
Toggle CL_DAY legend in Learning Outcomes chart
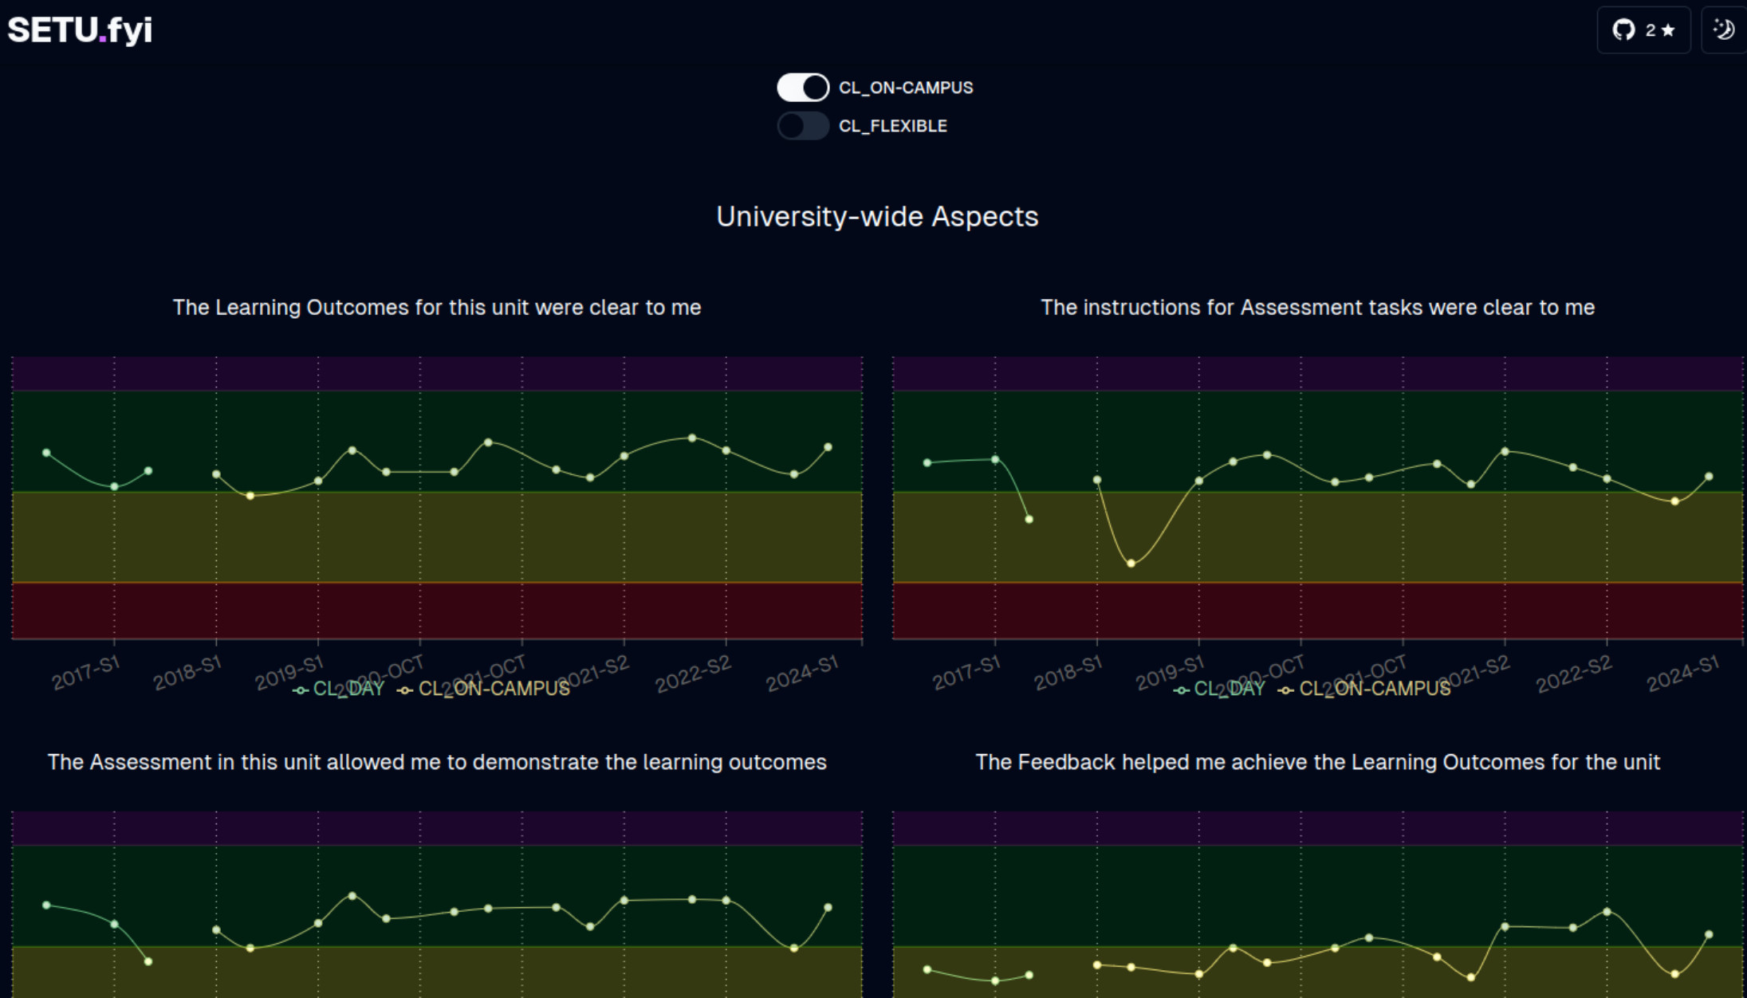[x=339, y=689]
